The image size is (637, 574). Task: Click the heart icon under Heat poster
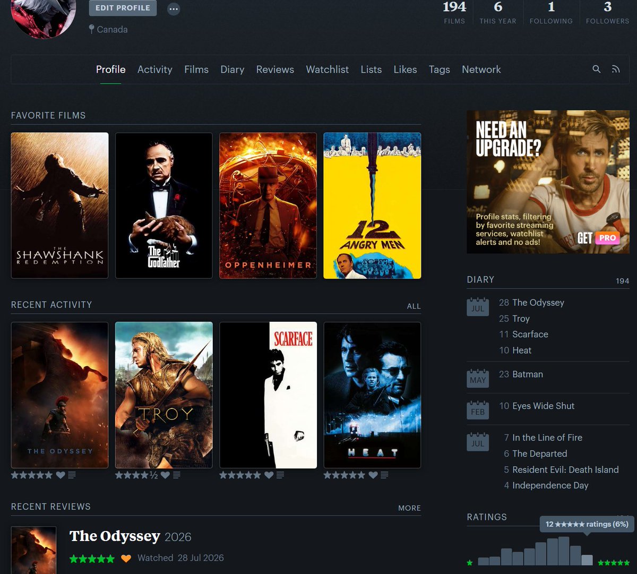[x=373, y=475]
